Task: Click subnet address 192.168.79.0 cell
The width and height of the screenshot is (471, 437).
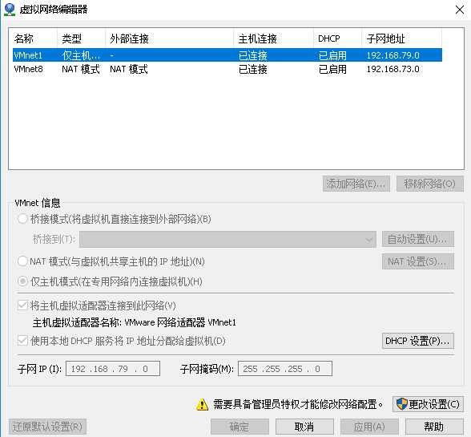Action: (392, 55)
